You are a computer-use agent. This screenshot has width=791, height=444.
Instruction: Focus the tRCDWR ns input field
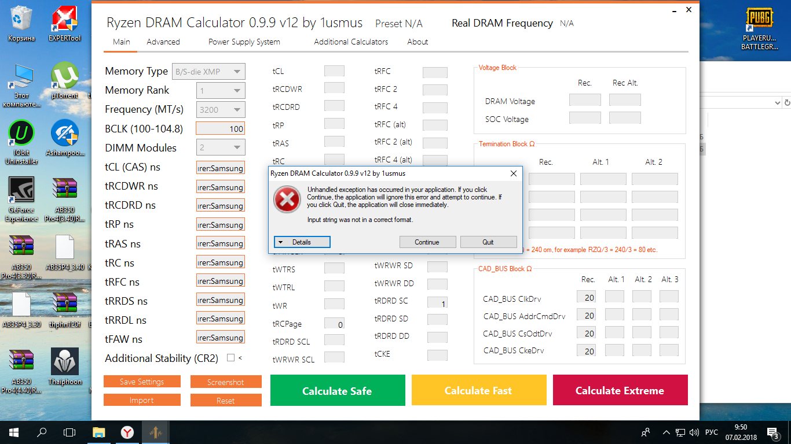coord(221,187)
